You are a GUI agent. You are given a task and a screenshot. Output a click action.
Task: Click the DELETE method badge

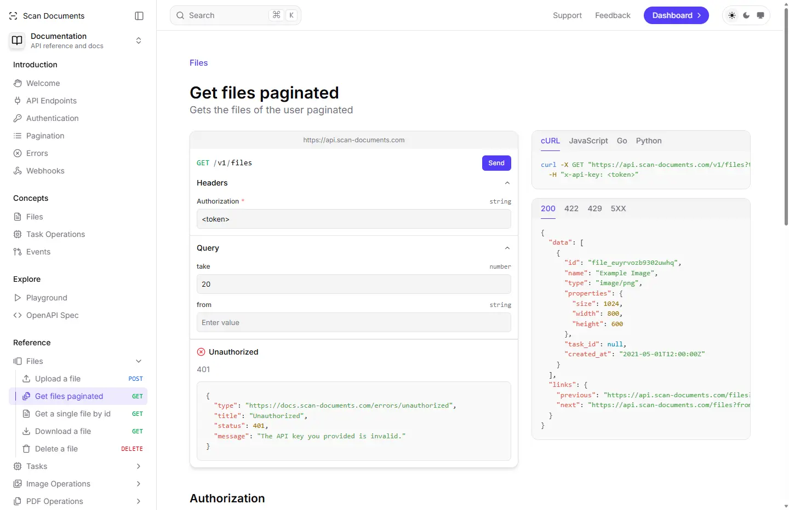[x=132, y=449]
